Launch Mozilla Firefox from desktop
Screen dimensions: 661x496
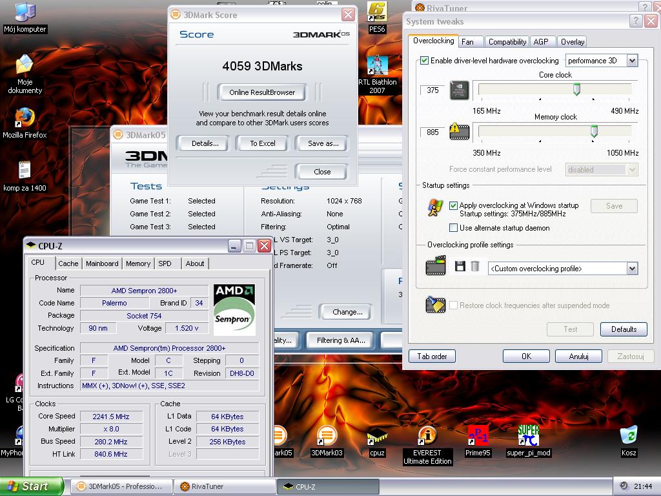click(25, 123)
